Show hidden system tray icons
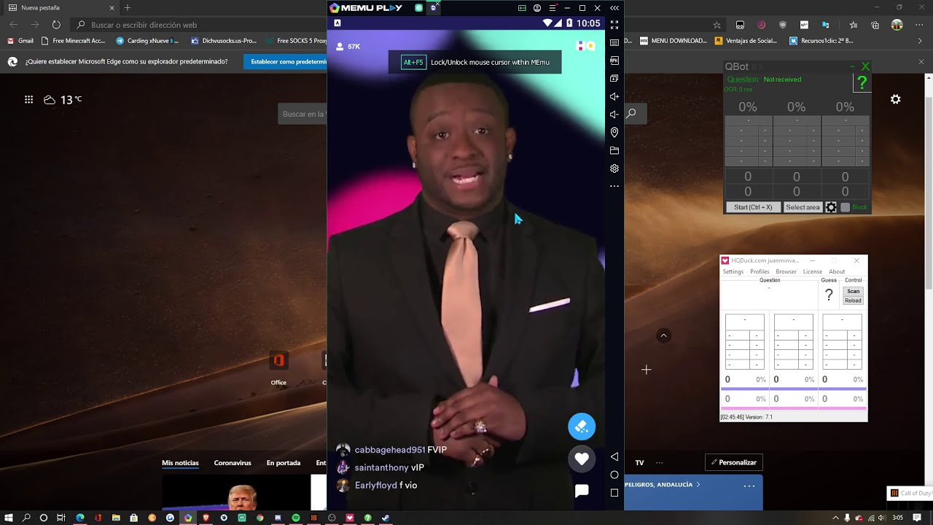933x525 pixels. [x=835, y=518]
